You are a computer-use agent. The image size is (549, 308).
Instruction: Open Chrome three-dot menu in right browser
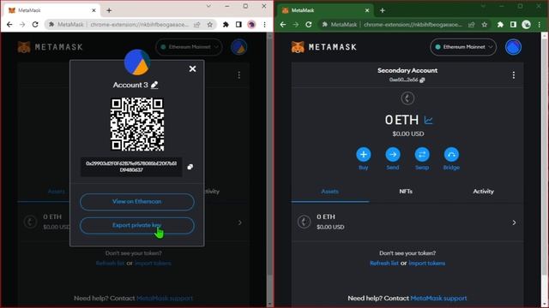pos(540,25)
